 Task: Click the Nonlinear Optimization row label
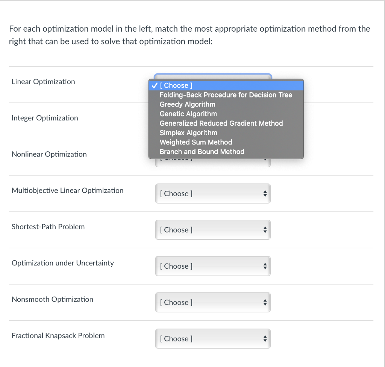(49, 154)
